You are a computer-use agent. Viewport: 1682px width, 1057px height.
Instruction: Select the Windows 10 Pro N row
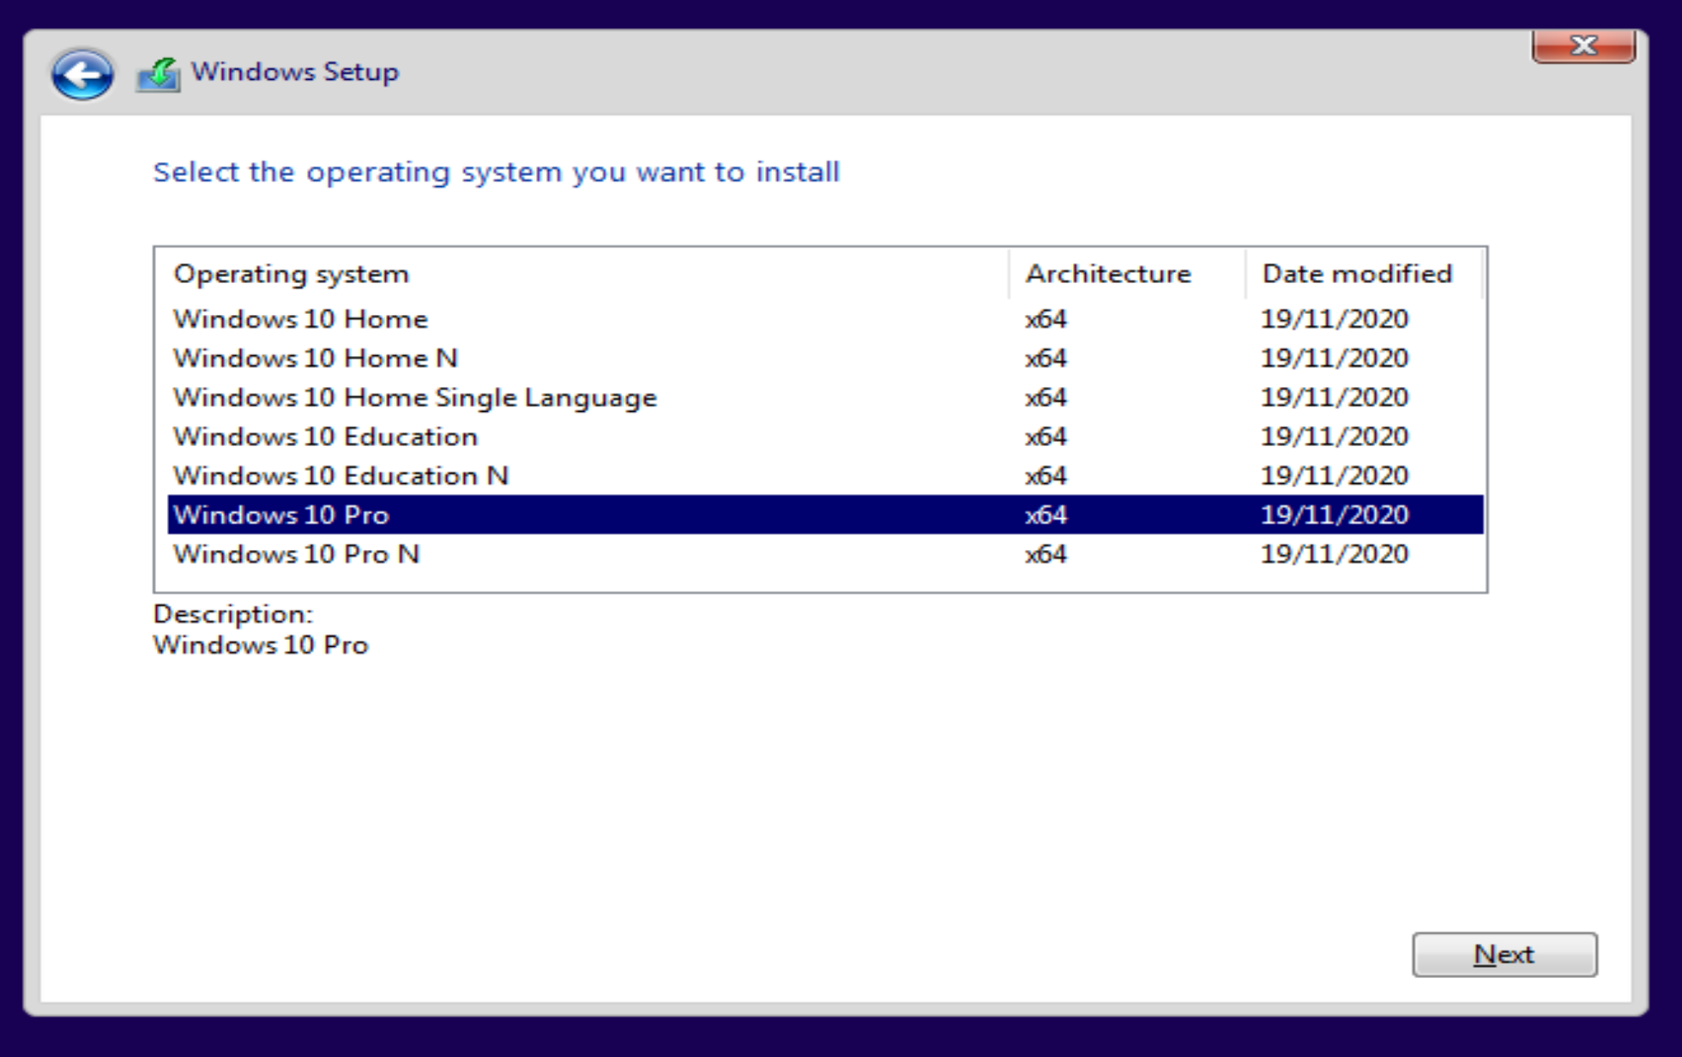(825, 554)
